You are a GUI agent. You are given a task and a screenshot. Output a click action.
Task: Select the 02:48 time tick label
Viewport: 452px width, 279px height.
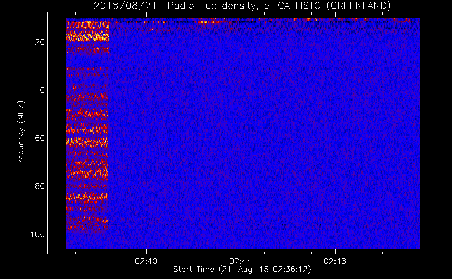point(335,261)
